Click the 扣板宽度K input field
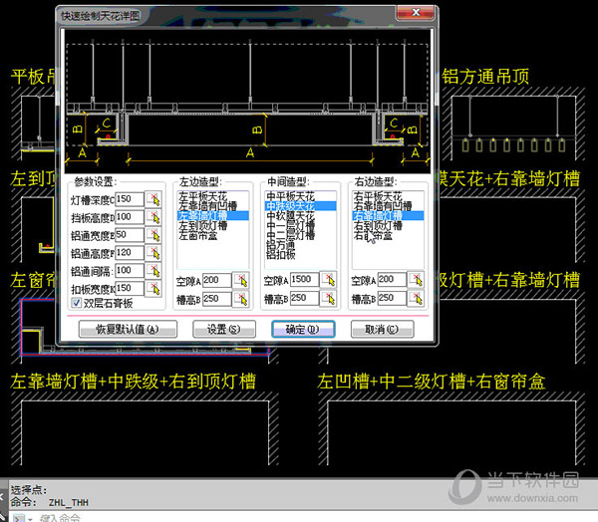598x522 pixels. [130, 289]
